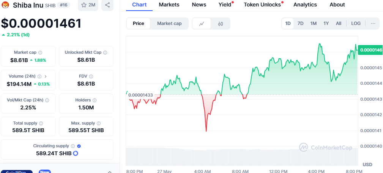Switch to candlestick chart view
This screenshot has height=173, width=383.
221,23
